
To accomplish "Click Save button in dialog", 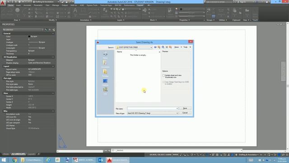I will 185,108.
